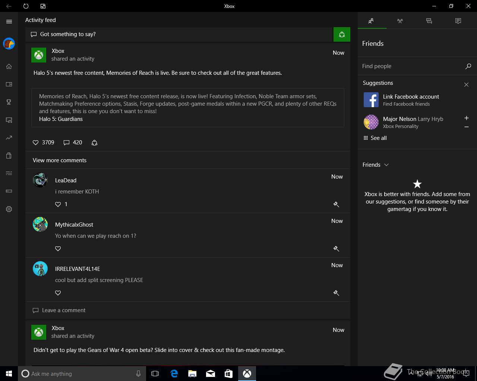The width and height of the screenshot is (477, 381).
Task: Switch to the Parties tab
Action: pos(400,21)
